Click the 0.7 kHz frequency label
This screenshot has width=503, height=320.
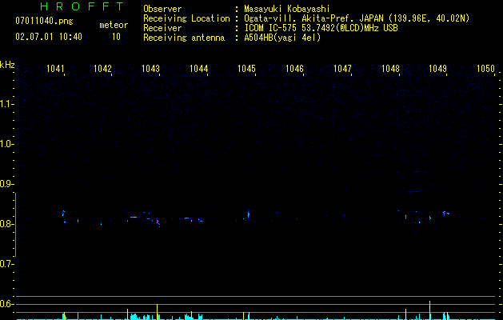[6, 264]
